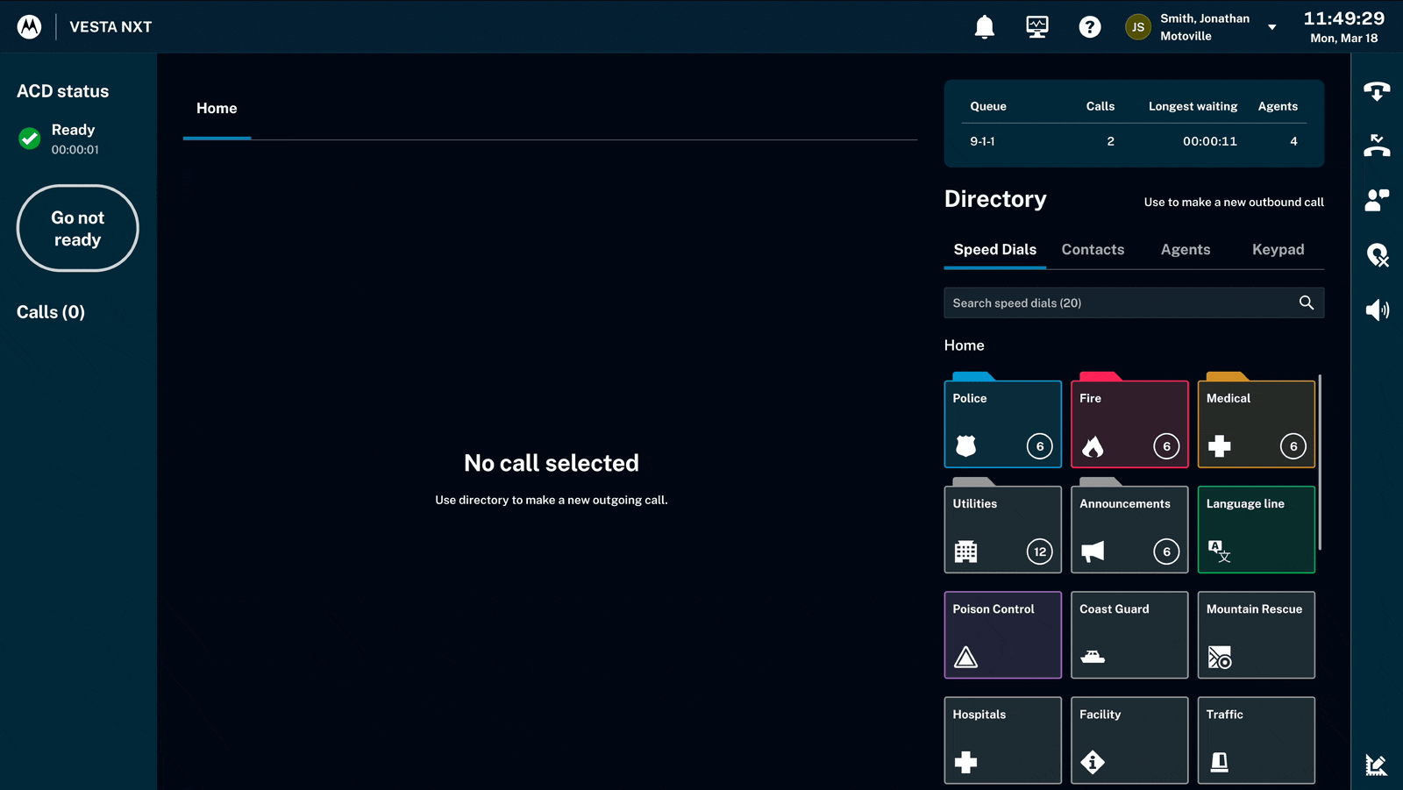Toggle ACD status with Go not ready
This screenshot has height=790, width=1403.
(78, 228)
